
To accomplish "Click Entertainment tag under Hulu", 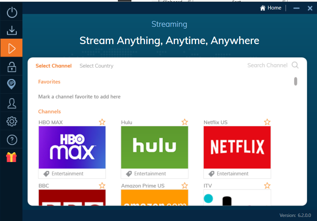I will click(146, 174).
